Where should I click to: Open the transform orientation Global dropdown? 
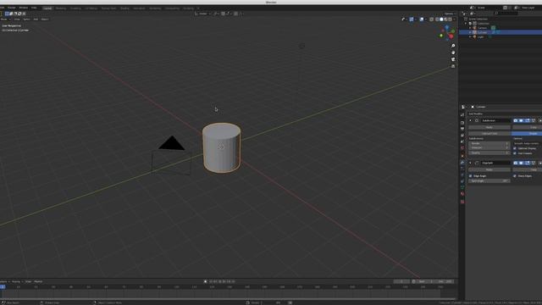pos(203,14)
